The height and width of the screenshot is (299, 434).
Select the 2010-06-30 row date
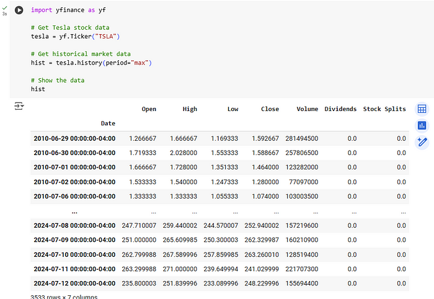tap(74, 153)
